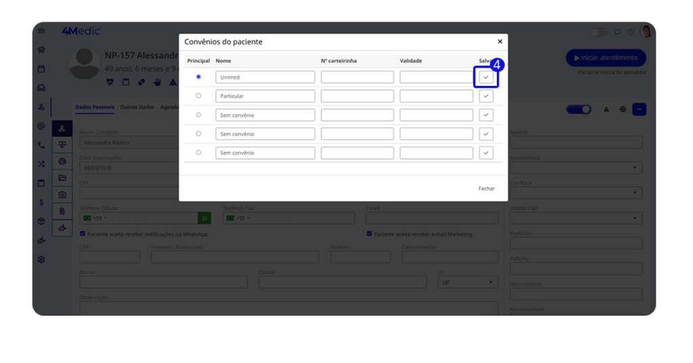Expand the Escolaridade dropdown
The width and height of the screenshot is (693, 363).
pyautogui.click(x=575, y=168)
